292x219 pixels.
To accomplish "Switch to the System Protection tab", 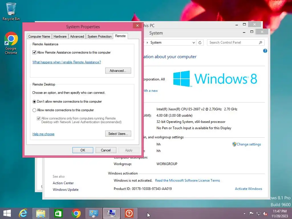I will coord(100,36).
